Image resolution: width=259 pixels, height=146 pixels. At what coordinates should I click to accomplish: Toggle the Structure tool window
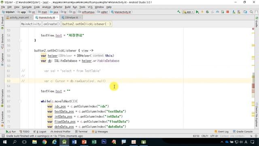[2, 41]
